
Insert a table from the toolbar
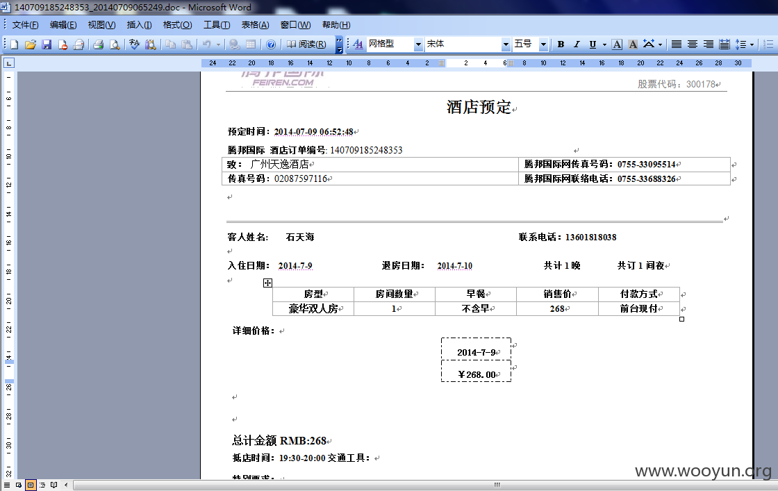point(251,44)
